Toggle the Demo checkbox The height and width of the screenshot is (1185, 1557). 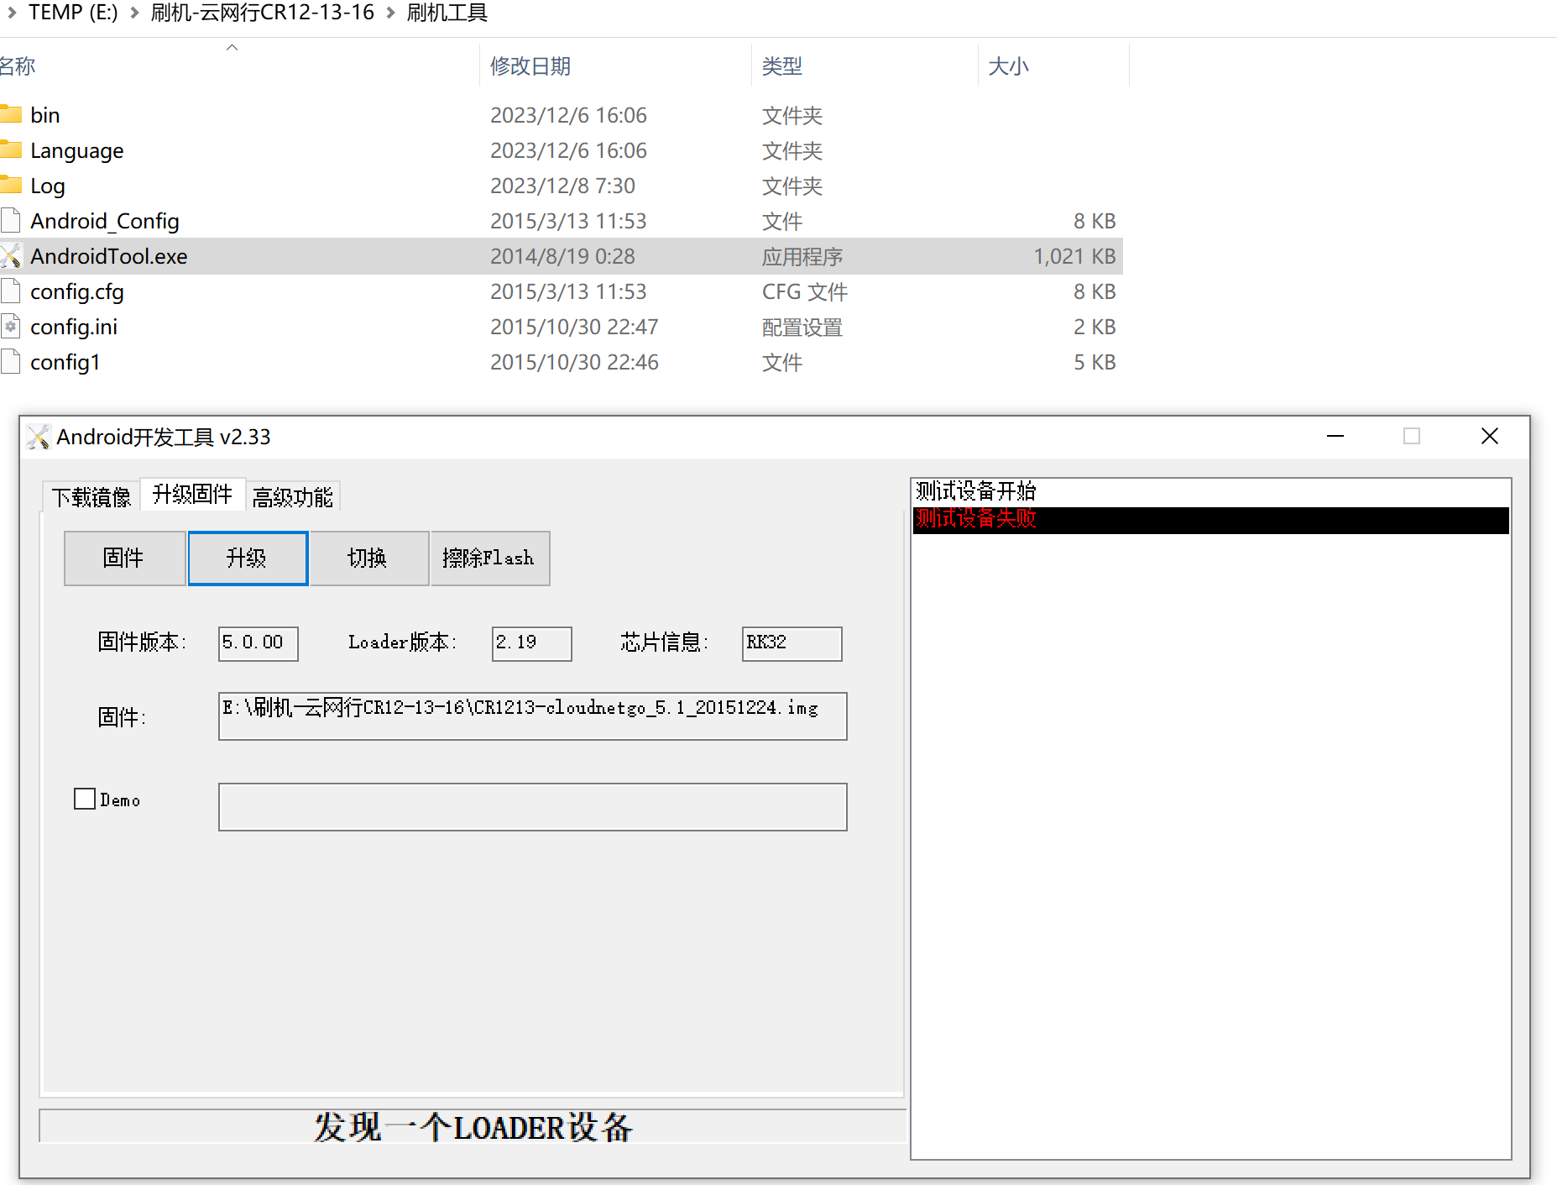85,799
